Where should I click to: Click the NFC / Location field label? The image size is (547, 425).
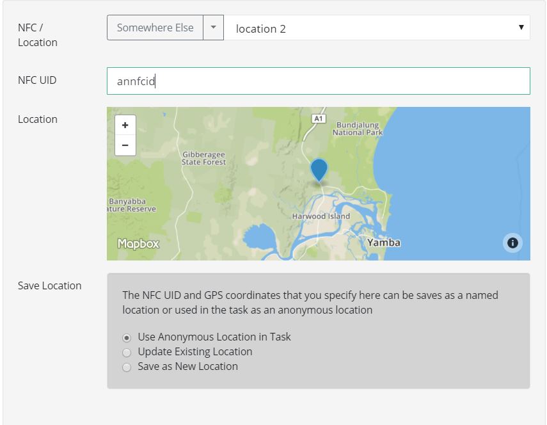point(38,35)
